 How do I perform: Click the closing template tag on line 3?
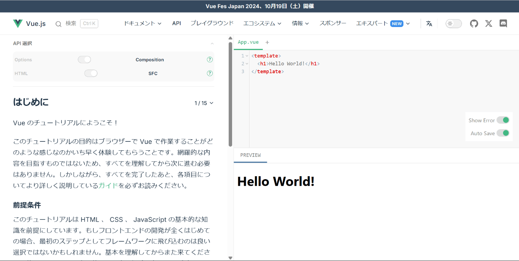pyautogui.click(x=268, y=71)
